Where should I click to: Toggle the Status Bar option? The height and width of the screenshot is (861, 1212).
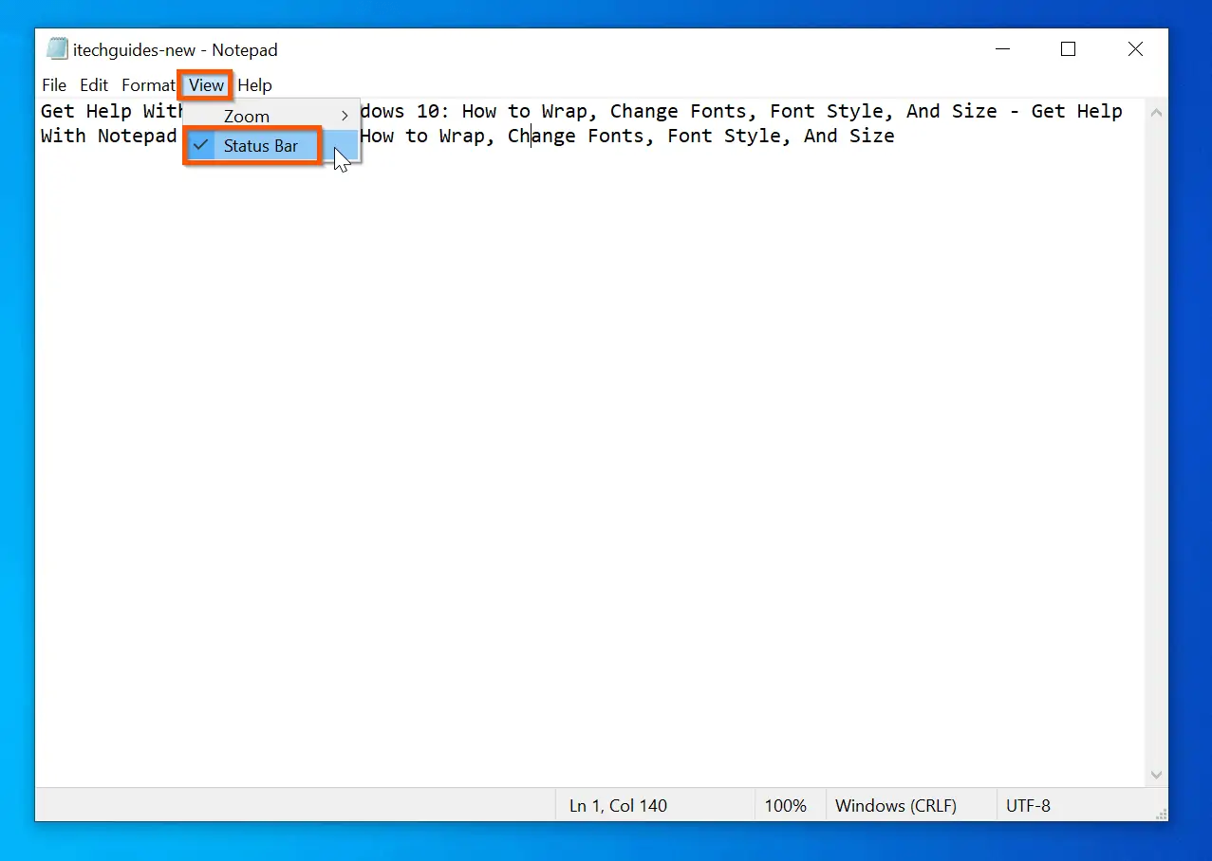click(271, 146)
